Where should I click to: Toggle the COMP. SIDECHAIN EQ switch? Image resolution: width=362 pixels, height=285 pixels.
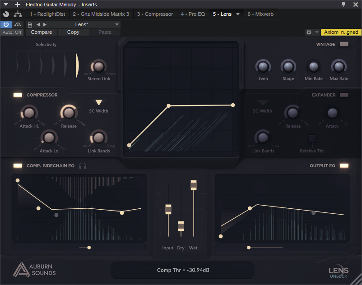pyautogui.click(x=18, y=165)
